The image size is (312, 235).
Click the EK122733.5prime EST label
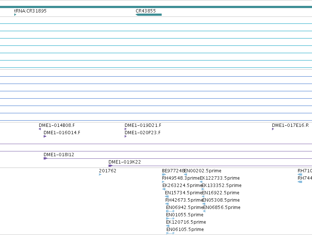pos(220,178)
